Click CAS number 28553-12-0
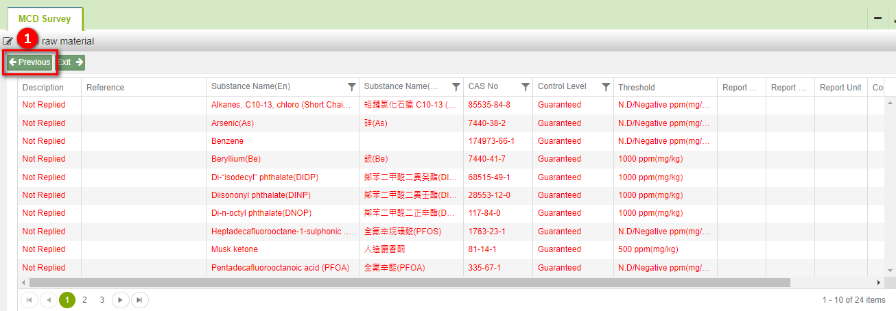 pos(489,195)
